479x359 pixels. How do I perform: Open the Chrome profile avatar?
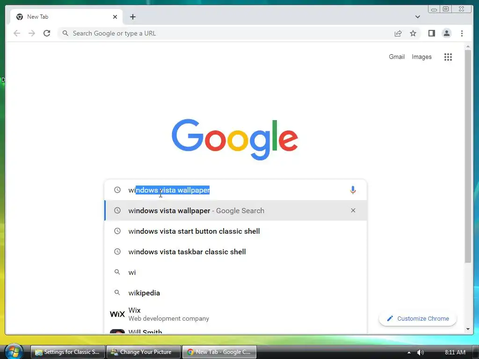(447, 33)
